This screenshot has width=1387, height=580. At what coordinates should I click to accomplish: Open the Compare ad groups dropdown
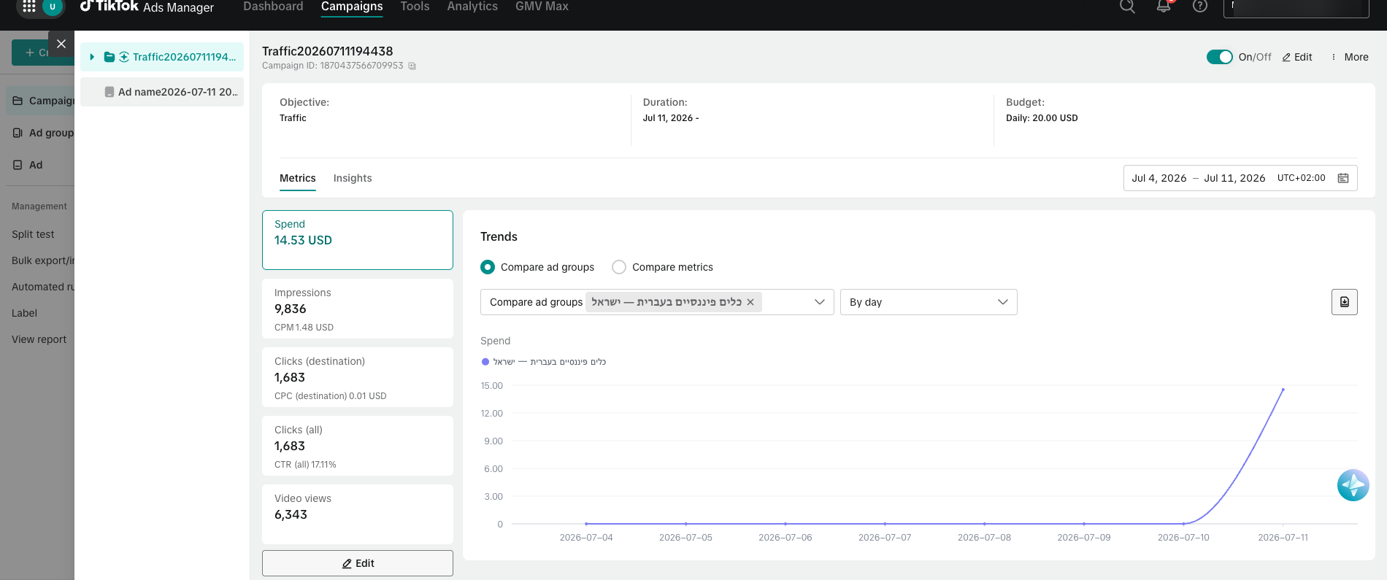(x=657, y=302)
